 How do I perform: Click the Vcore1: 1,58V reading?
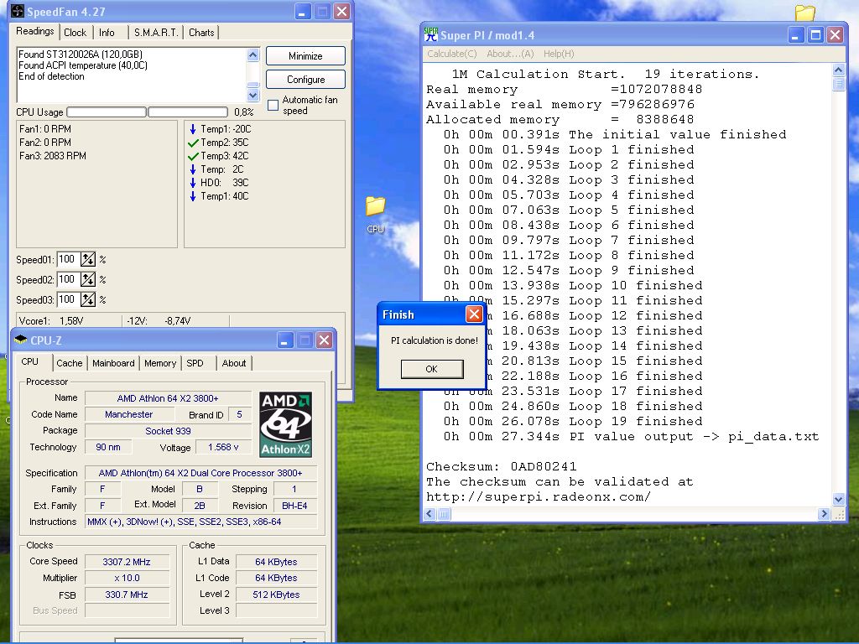click(x=51, y=321)
